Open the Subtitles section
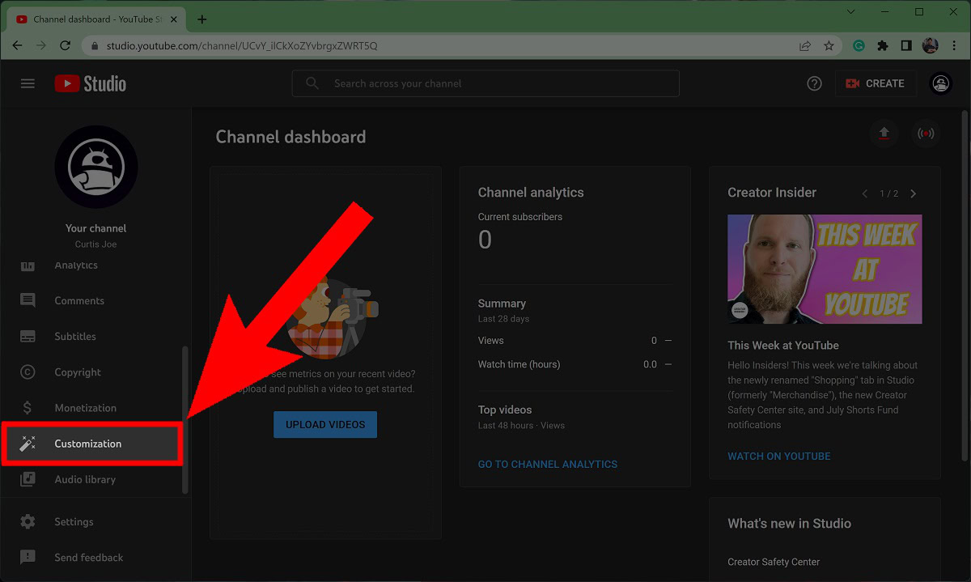This screenshot has height=582, width=971. [x=75, y=336]
